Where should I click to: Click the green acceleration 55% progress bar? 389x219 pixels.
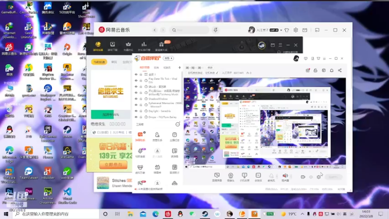point(111,114)
